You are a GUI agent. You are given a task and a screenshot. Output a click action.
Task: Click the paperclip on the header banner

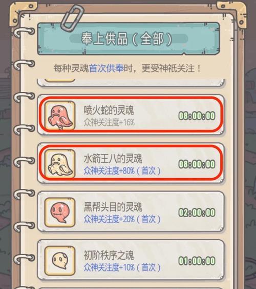(x=72, y=18)
